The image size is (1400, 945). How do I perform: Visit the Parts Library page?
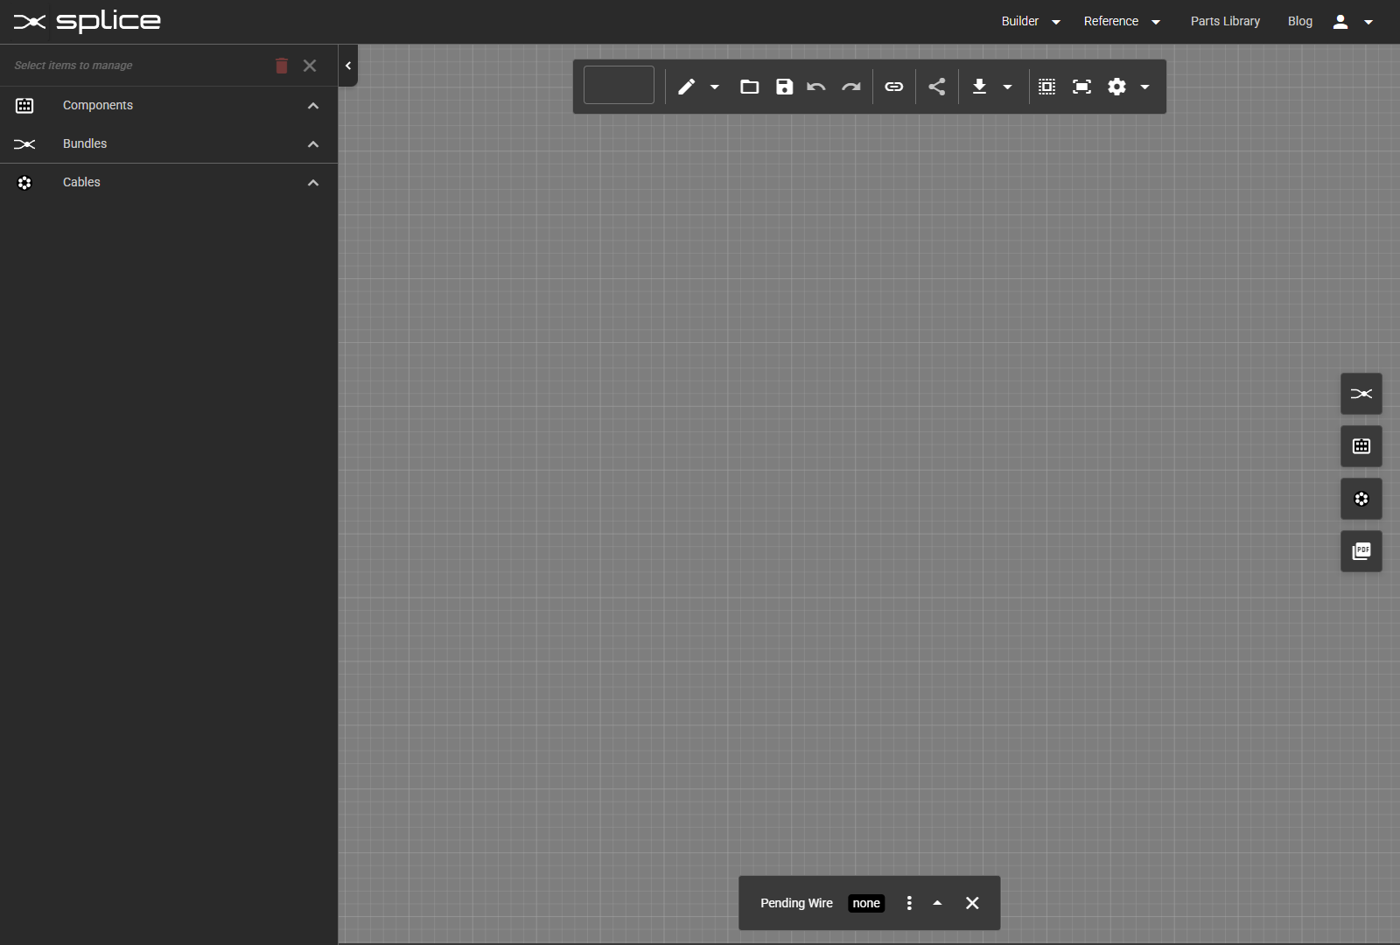(1224, 21)
